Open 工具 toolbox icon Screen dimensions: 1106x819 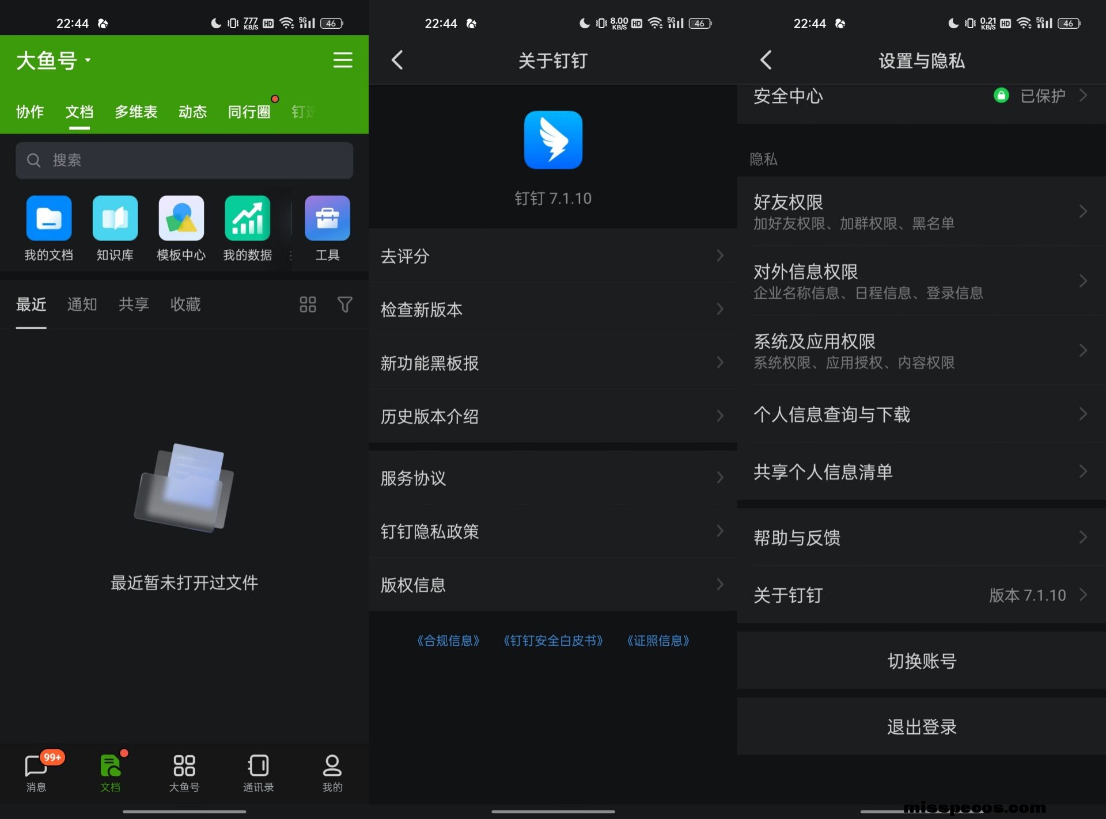click(x=327, y=218)
